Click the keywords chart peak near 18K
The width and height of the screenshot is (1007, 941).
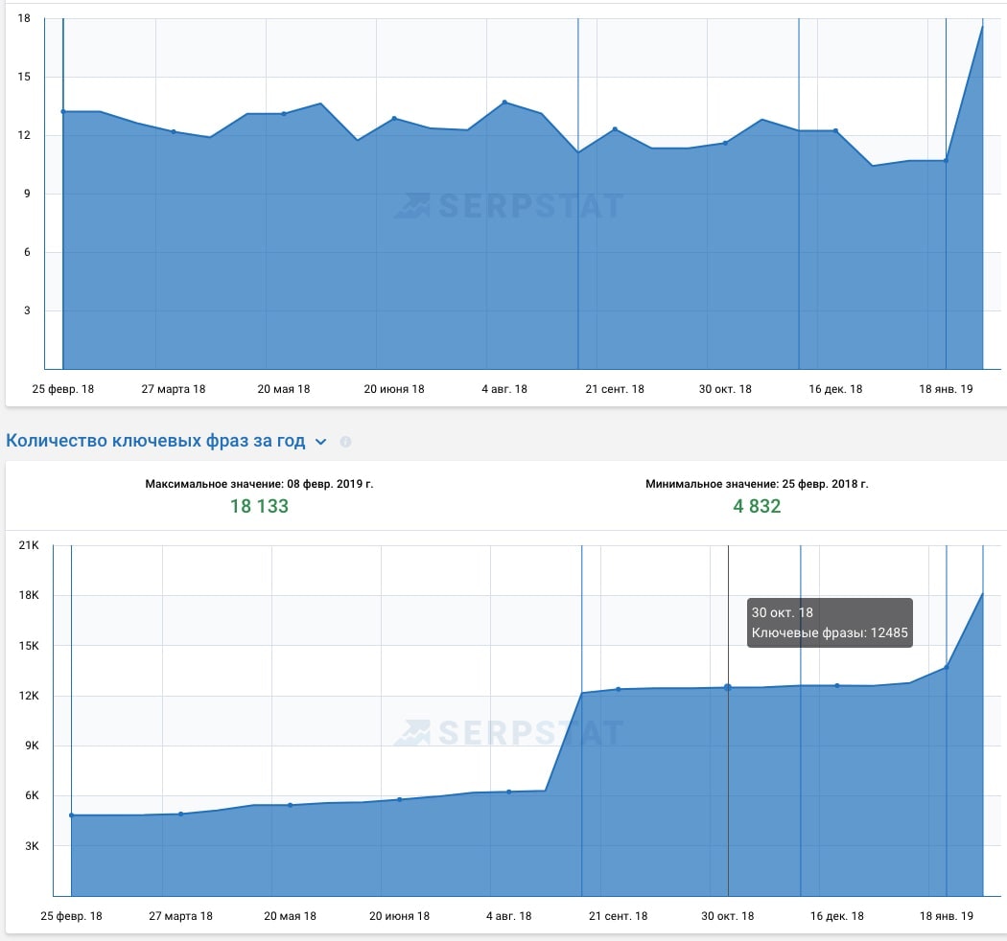(x=983, y=594)
